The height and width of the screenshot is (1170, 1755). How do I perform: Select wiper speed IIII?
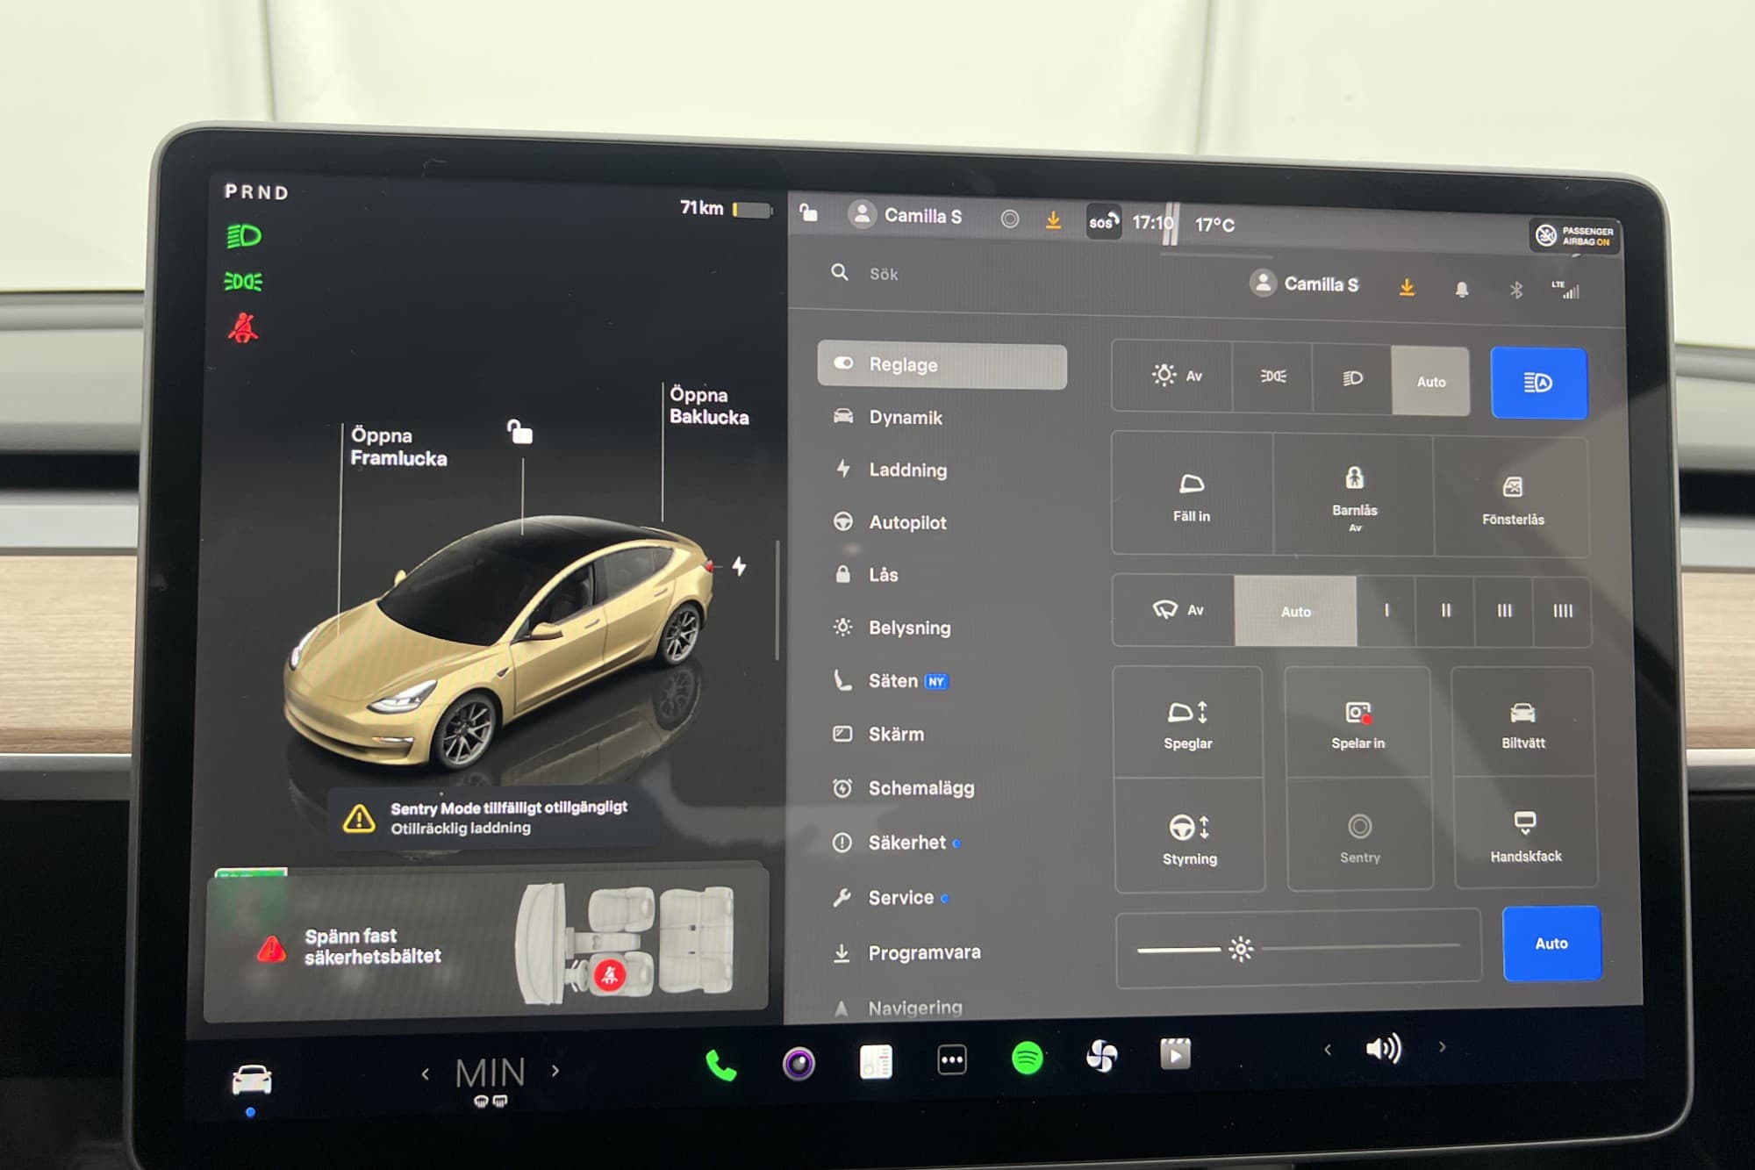pos(1563,611)
